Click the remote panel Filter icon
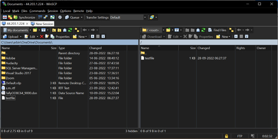278x139 pixels. click(177, 30)
